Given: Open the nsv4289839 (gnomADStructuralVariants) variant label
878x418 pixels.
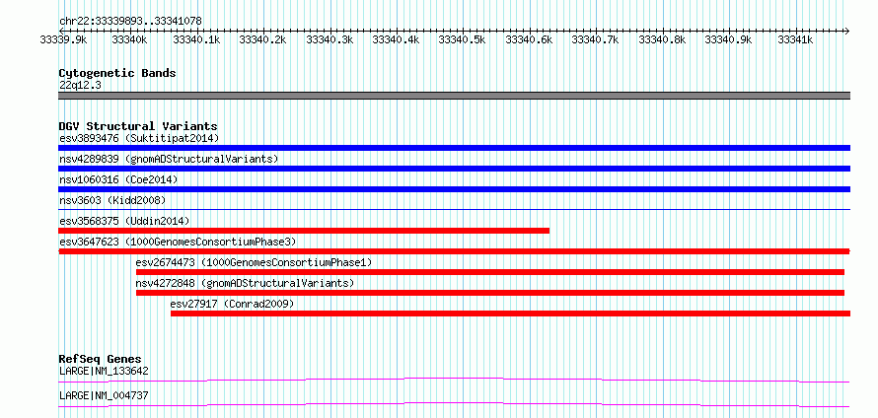Looking at the screenshot, I should [169, 159].
